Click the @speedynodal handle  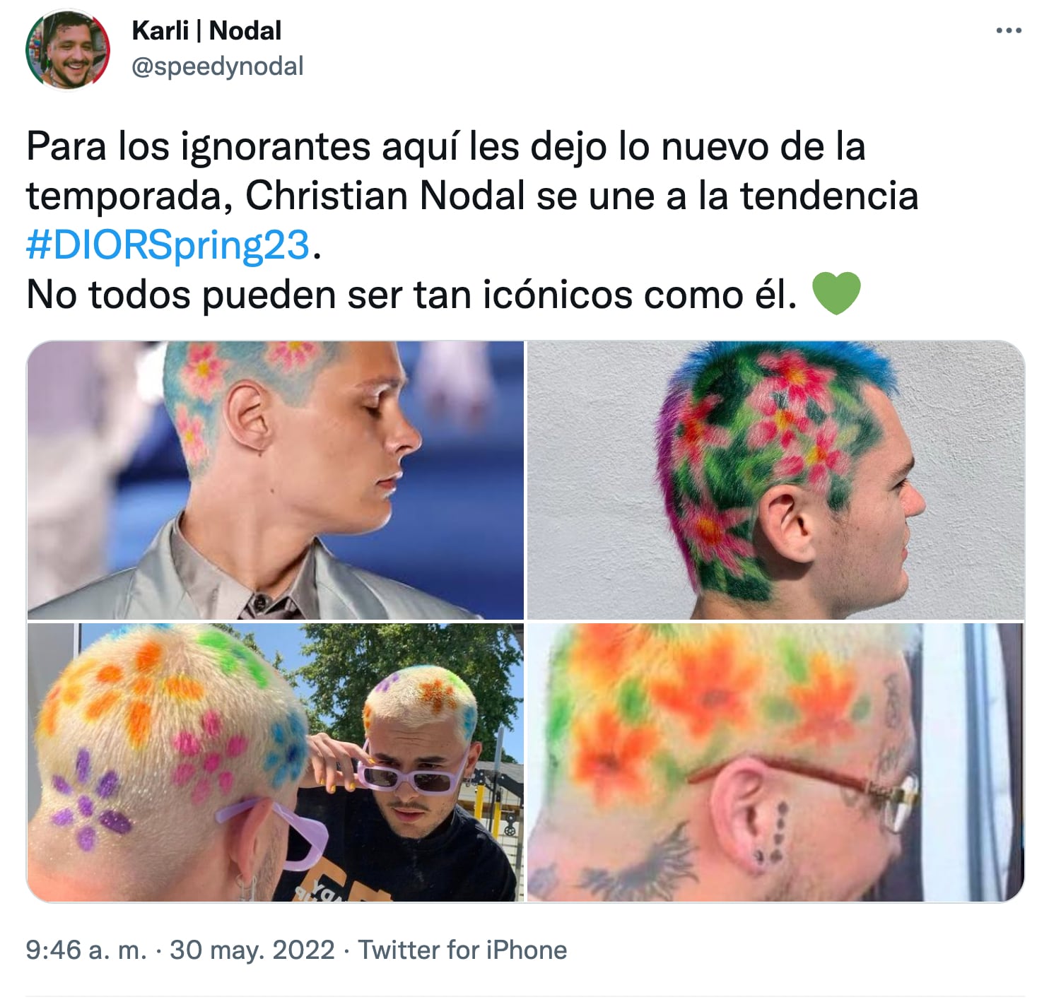[x=218, y=66]
